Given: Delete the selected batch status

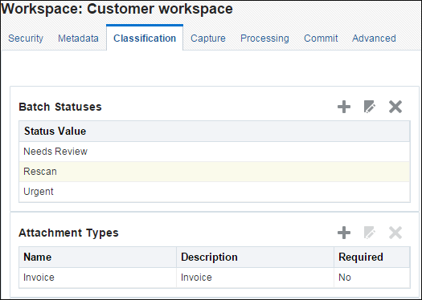Looking at the screenshot, I should [x=395, y=107].
